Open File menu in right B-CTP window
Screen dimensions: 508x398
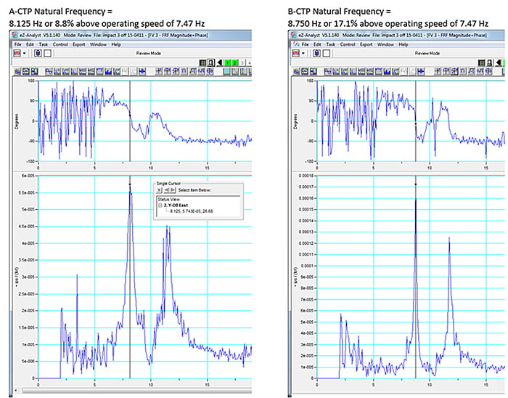[306, 44]
